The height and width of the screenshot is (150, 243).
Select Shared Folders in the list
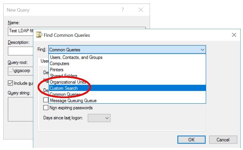(x=127, y=76)
